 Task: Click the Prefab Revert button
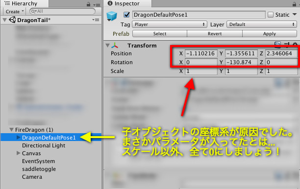click(215, 34)
